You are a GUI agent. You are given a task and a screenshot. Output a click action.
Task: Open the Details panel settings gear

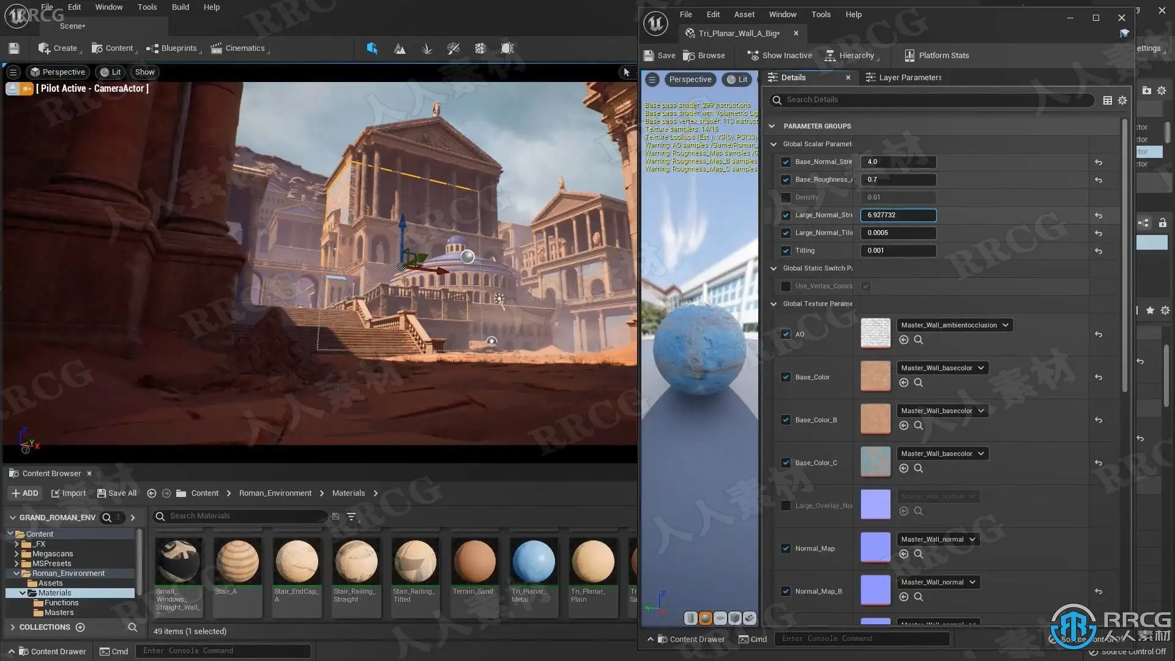(x=1122, y=100)
